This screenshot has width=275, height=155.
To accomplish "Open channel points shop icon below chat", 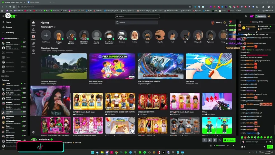I will pyautogui.click(x=242, y=147).
